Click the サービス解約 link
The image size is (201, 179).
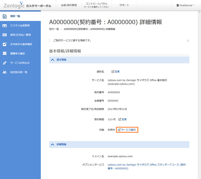[x=127, y=130]
